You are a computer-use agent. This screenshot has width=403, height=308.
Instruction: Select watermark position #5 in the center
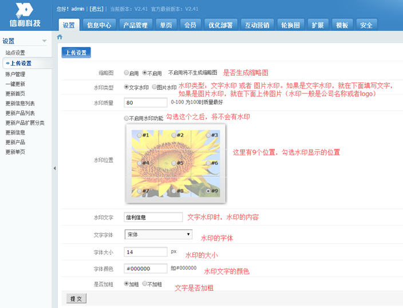(x=173, y=163)
